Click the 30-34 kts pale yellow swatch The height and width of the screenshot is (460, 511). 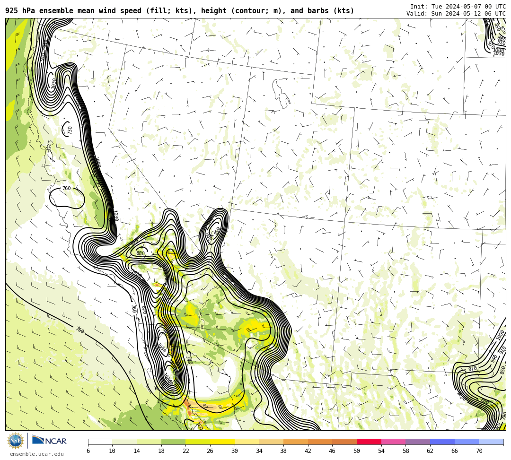pyautogui.click(x=247, y=442)
